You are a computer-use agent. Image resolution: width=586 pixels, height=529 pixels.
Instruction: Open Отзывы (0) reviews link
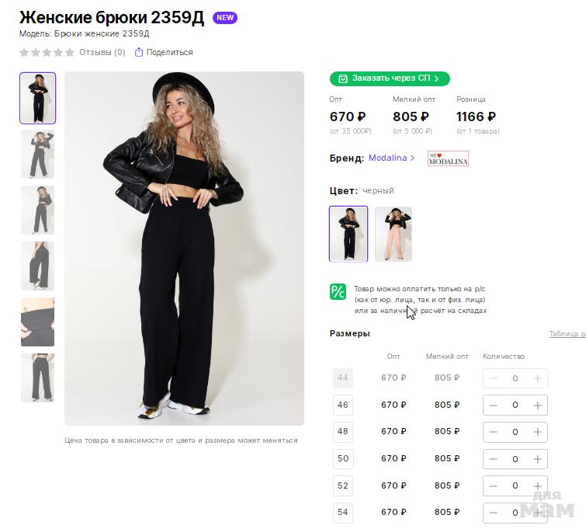pos(102,53)
